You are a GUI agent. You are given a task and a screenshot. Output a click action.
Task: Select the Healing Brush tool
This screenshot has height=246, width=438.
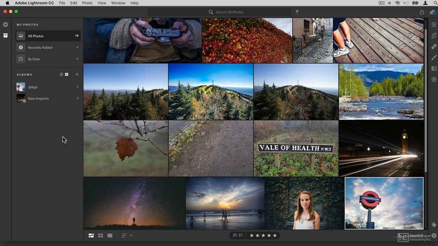[434, 47]
